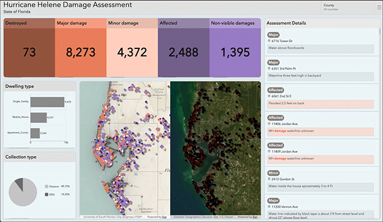383x222 pixels.
Task: Click the location pin beside 6351 3rd Palm Pt
Action: point(269,68)
